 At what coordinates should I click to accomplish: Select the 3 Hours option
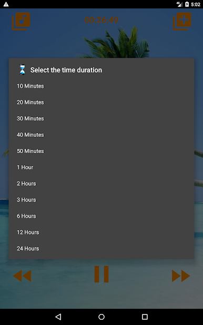point(101,200)
